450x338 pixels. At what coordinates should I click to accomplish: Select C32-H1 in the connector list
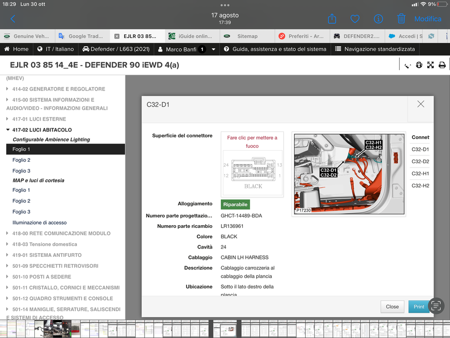point(420,174)
